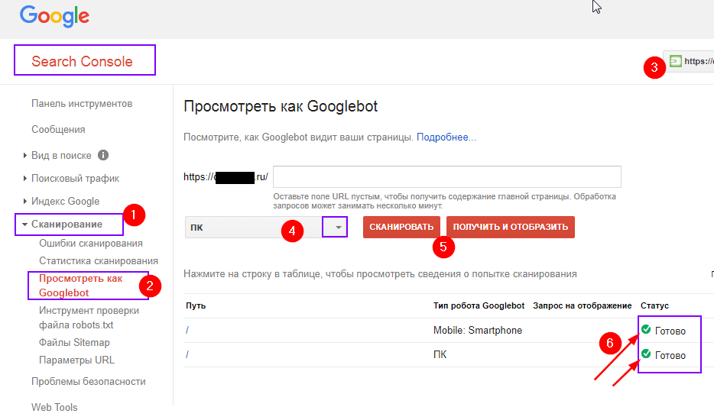Expand the Вид в поиске section
This screenshot has height=420, width=714.
tap(25, 156)
